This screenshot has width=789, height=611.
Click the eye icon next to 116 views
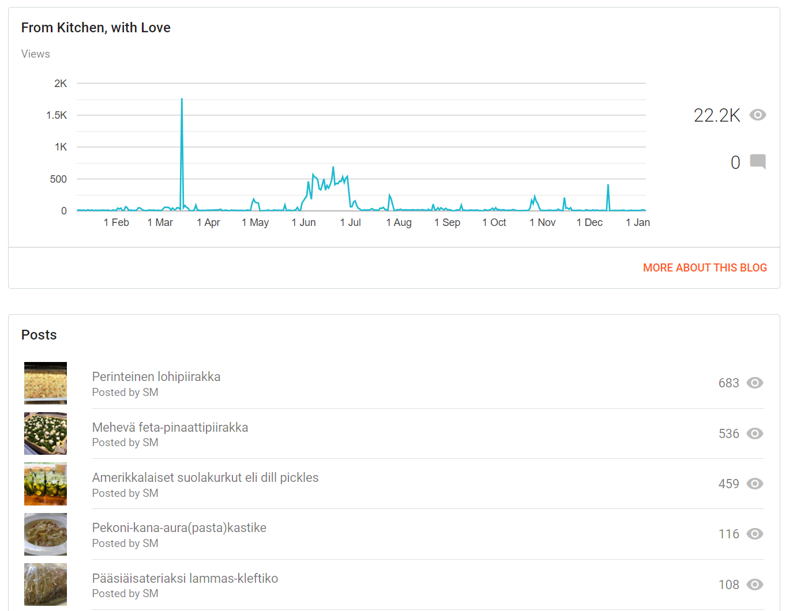[754, 534]
